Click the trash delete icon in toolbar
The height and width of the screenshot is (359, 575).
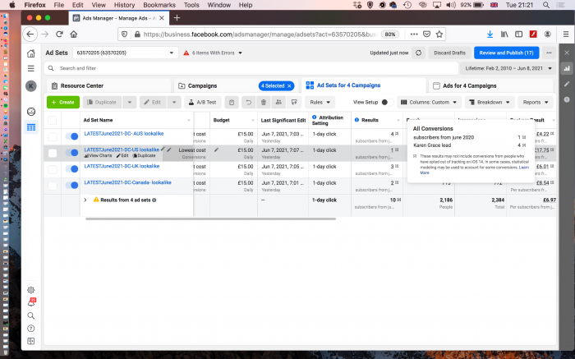click(x=264, y=103)
